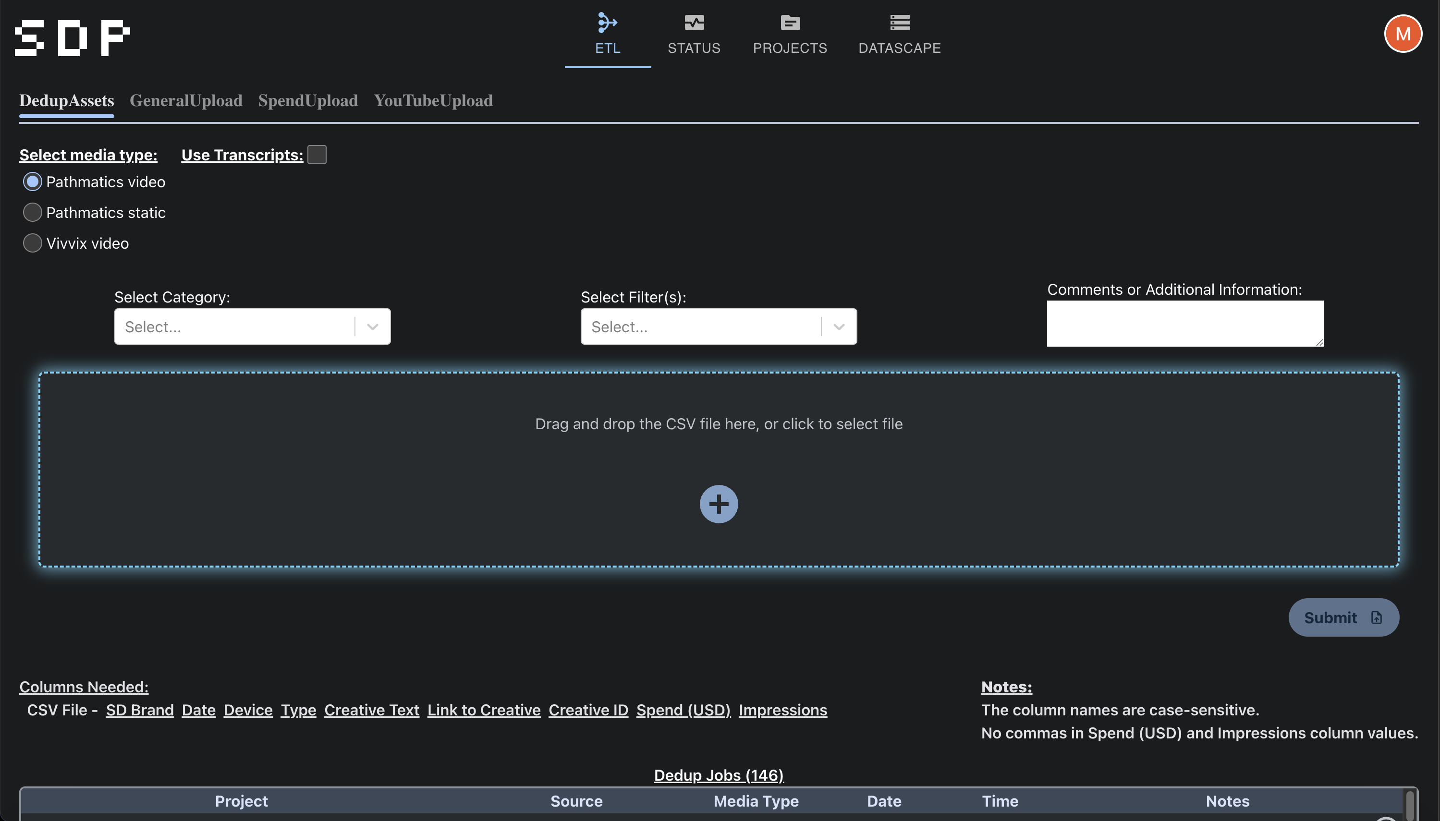This screenshot has height=821, width=1440.
Task: Enable the Use Transcripts checkbox
Action: [x=317, y=155]
